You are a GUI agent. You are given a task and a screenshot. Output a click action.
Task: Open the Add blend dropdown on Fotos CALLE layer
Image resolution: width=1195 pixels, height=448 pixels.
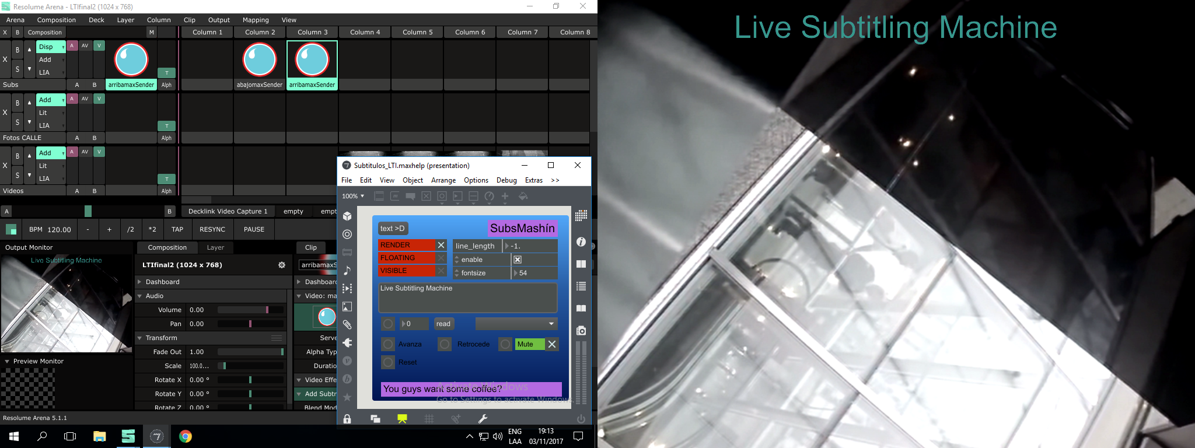click(51, 100)
